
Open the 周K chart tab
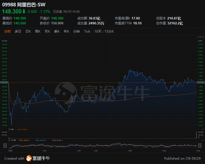(38, 31)
